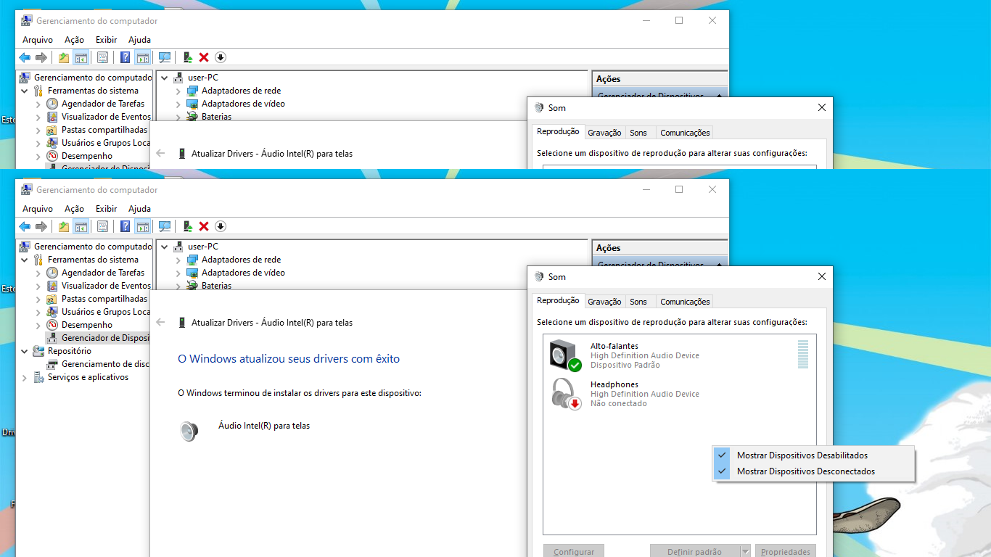The width and height of the screenshot is (991, 557).
Task: Click Disable Device down-arrow icon in upper toolbar
Action: pos(221,57)
